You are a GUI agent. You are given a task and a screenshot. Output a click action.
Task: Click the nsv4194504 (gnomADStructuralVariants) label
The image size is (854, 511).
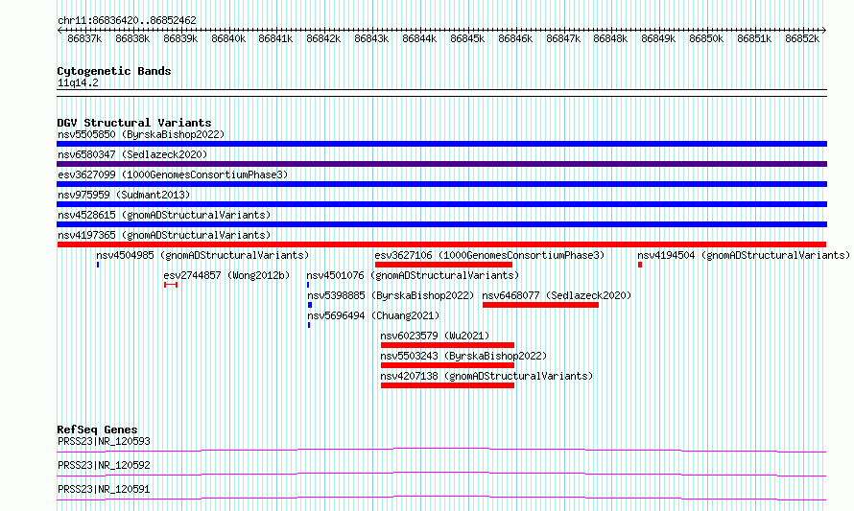(x=744, y=255)
